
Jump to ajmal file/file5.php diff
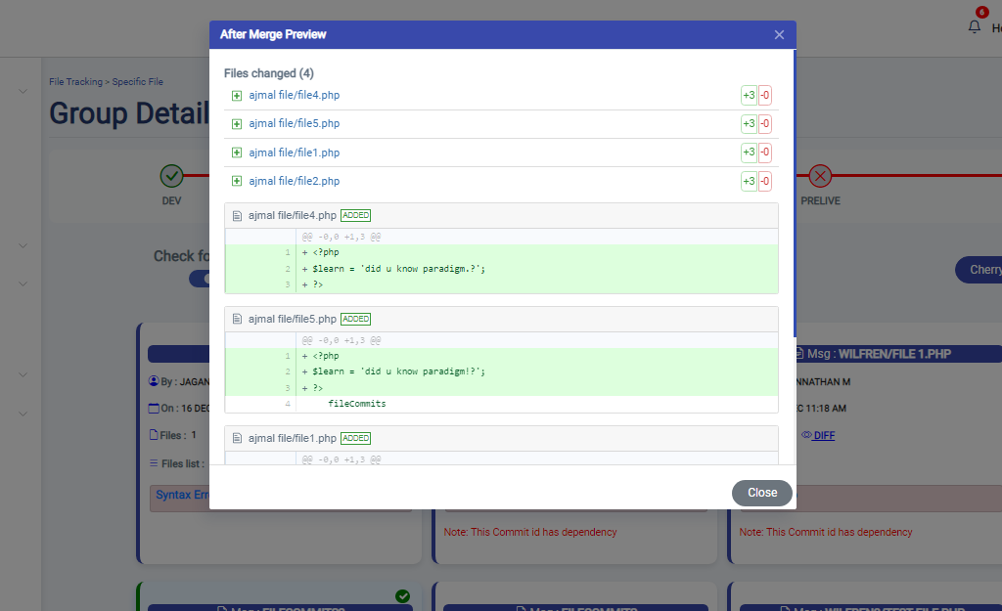294,124
